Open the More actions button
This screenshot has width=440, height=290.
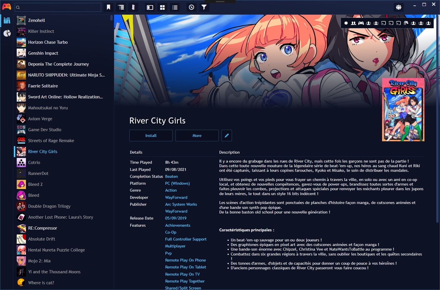coord(197,136)
